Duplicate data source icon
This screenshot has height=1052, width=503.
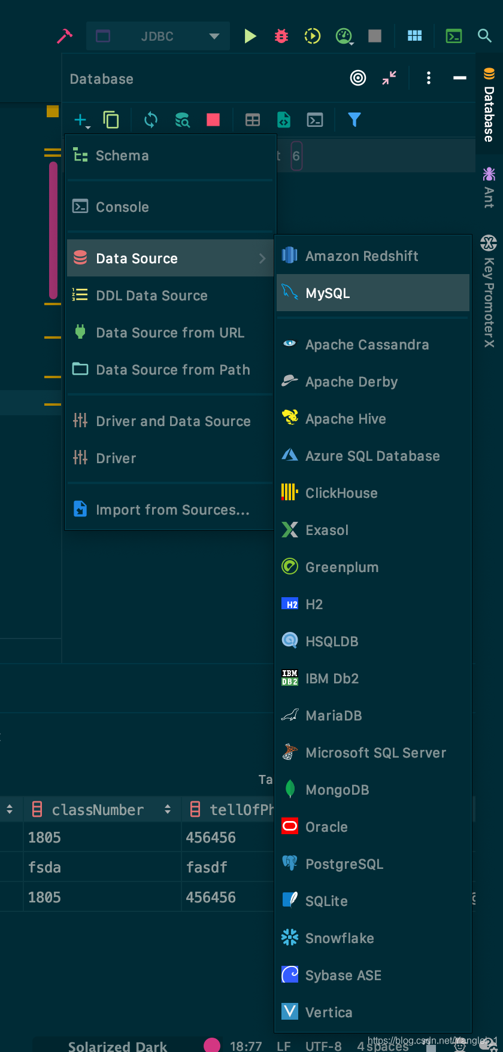tap(111, 120)
